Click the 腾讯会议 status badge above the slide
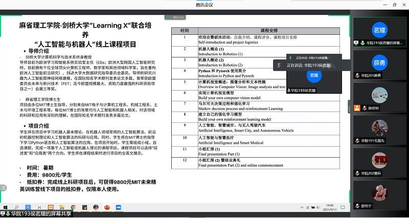The height and width of the screenshot is (218, 409). [x=175, y=17]
